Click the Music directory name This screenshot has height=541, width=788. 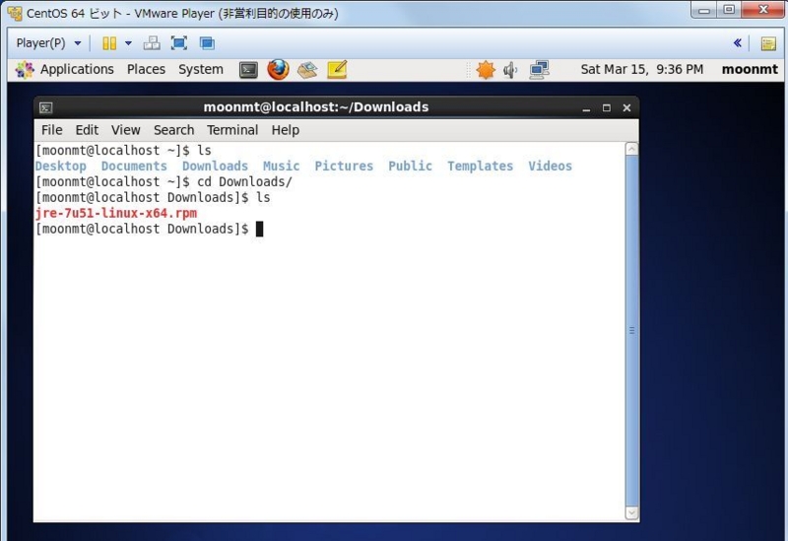281,167
